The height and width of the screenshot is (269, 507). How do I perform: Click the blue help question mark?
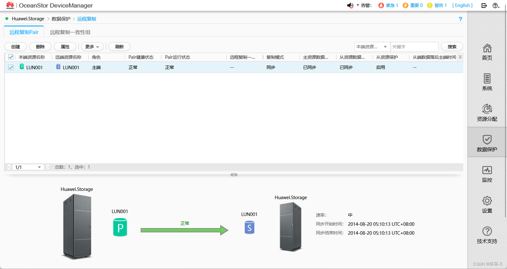(460, 19)
